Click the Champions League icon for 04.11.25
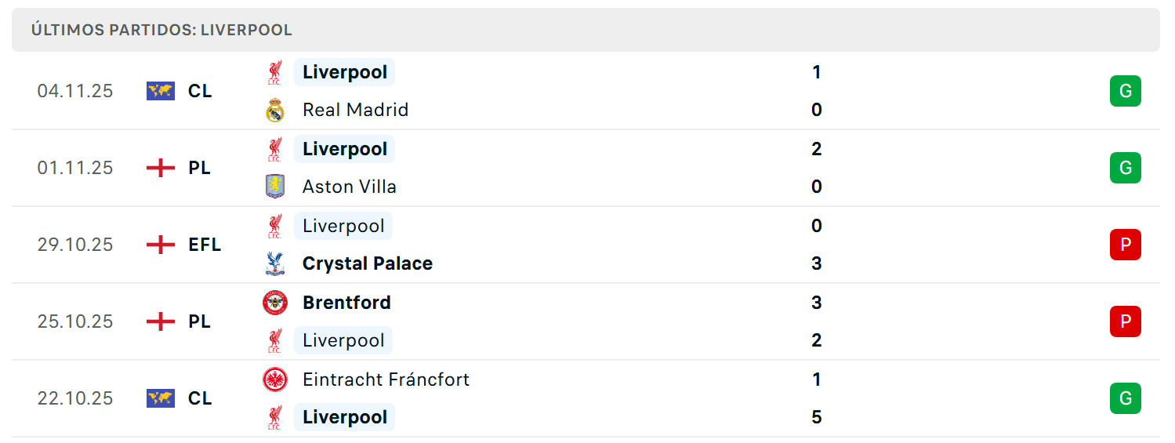The width and height of the screenshot is (1175, 443). coord(161,91)
